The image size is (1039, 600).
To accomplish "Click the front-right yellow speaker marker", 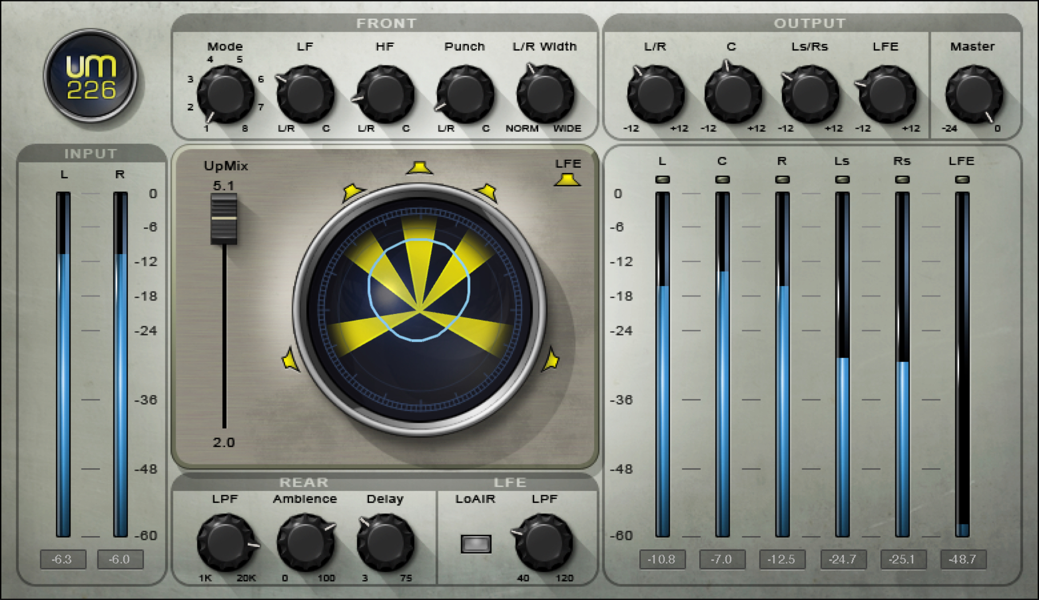I will (x=487, y=192).
